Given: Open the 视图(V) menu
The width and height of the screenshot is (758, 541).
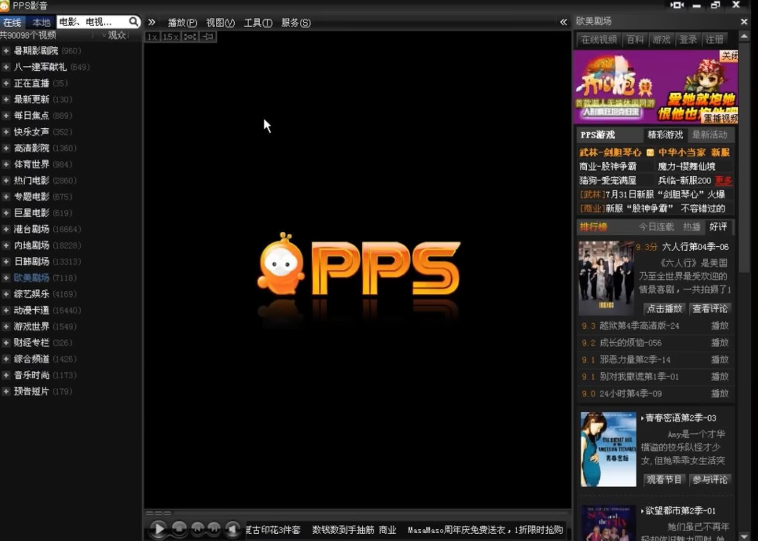Looking at the screenshot, I should coord(220,23).
